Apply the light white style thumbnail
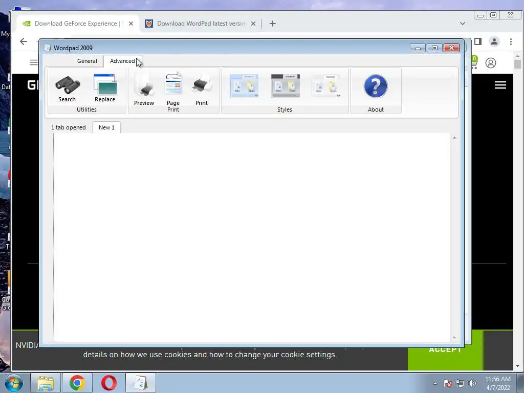The width and height of the screenshot is (524, 393). click(326, 86)
